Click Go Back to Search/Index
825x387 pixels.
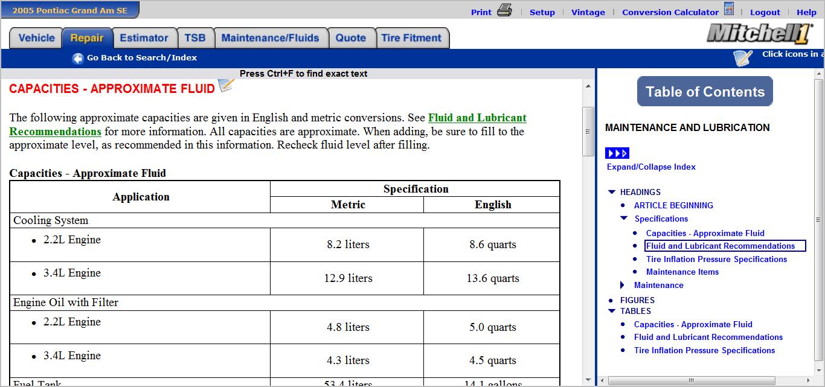point(142,58)
